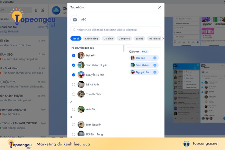Viewport: 225px width, 150px height.
Task: Select the Gia đình filter tab
Action: 108,38
